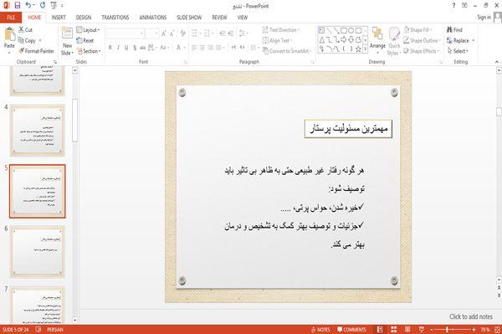Reset the slide layout
This screenshot has height=334, width=502.
click(85, 40)
